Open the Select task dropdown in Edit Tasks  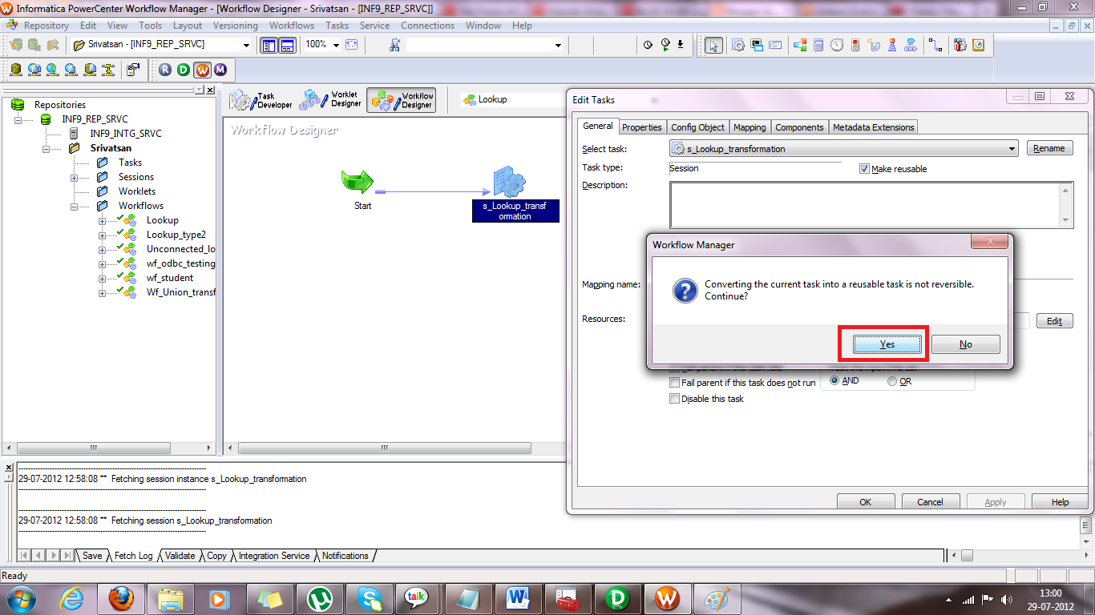(1012, 148)
